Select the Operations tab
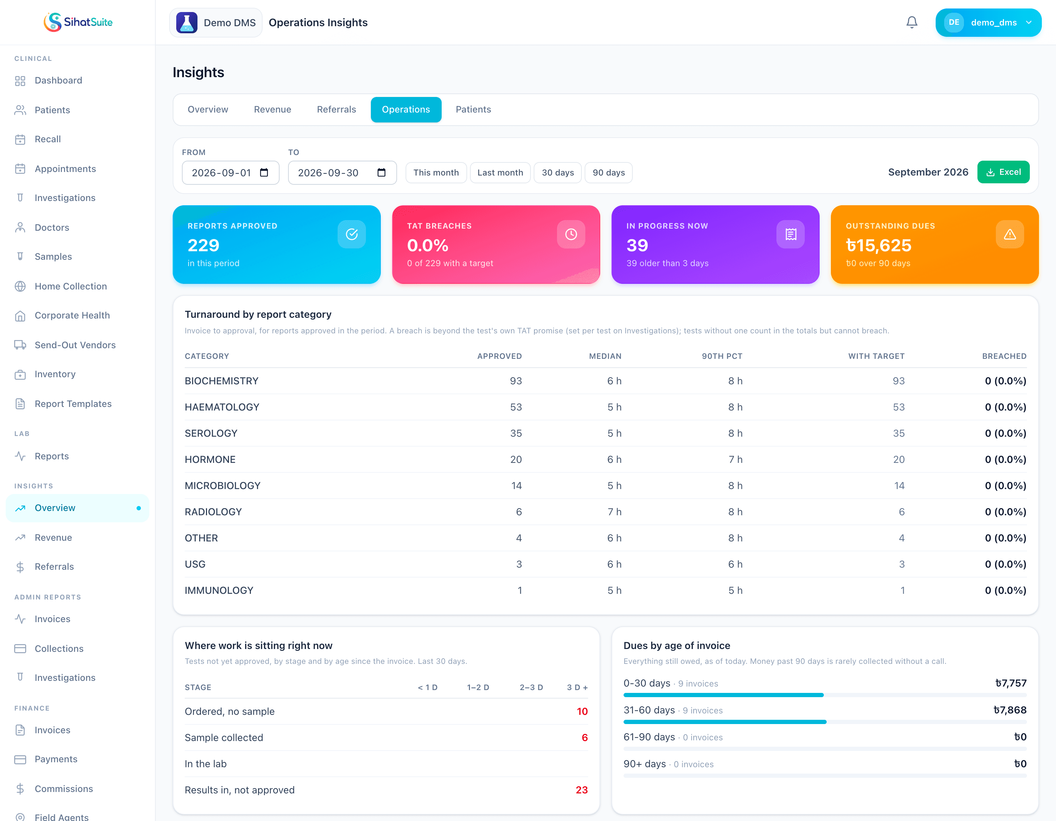This screenshot has height=821, width=1056. tap(406, 110)
